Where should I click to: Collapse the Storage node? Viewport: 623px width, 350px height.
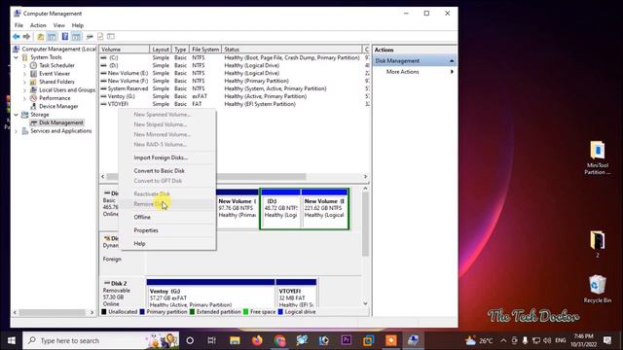pos(16,115)
